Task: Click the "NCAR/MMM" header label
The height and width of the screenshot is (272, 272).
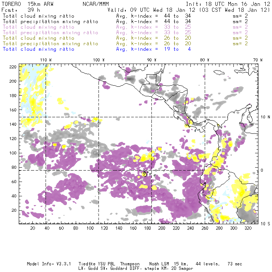Action: point(96,4)
